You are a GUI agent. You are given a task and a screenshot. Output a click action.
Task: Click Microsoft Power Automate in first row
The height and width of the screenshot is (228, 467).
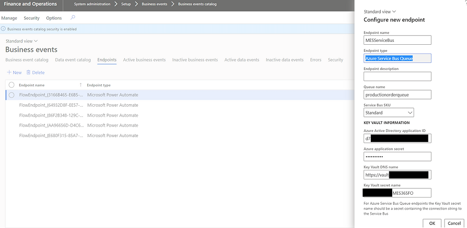pos(112,95)
